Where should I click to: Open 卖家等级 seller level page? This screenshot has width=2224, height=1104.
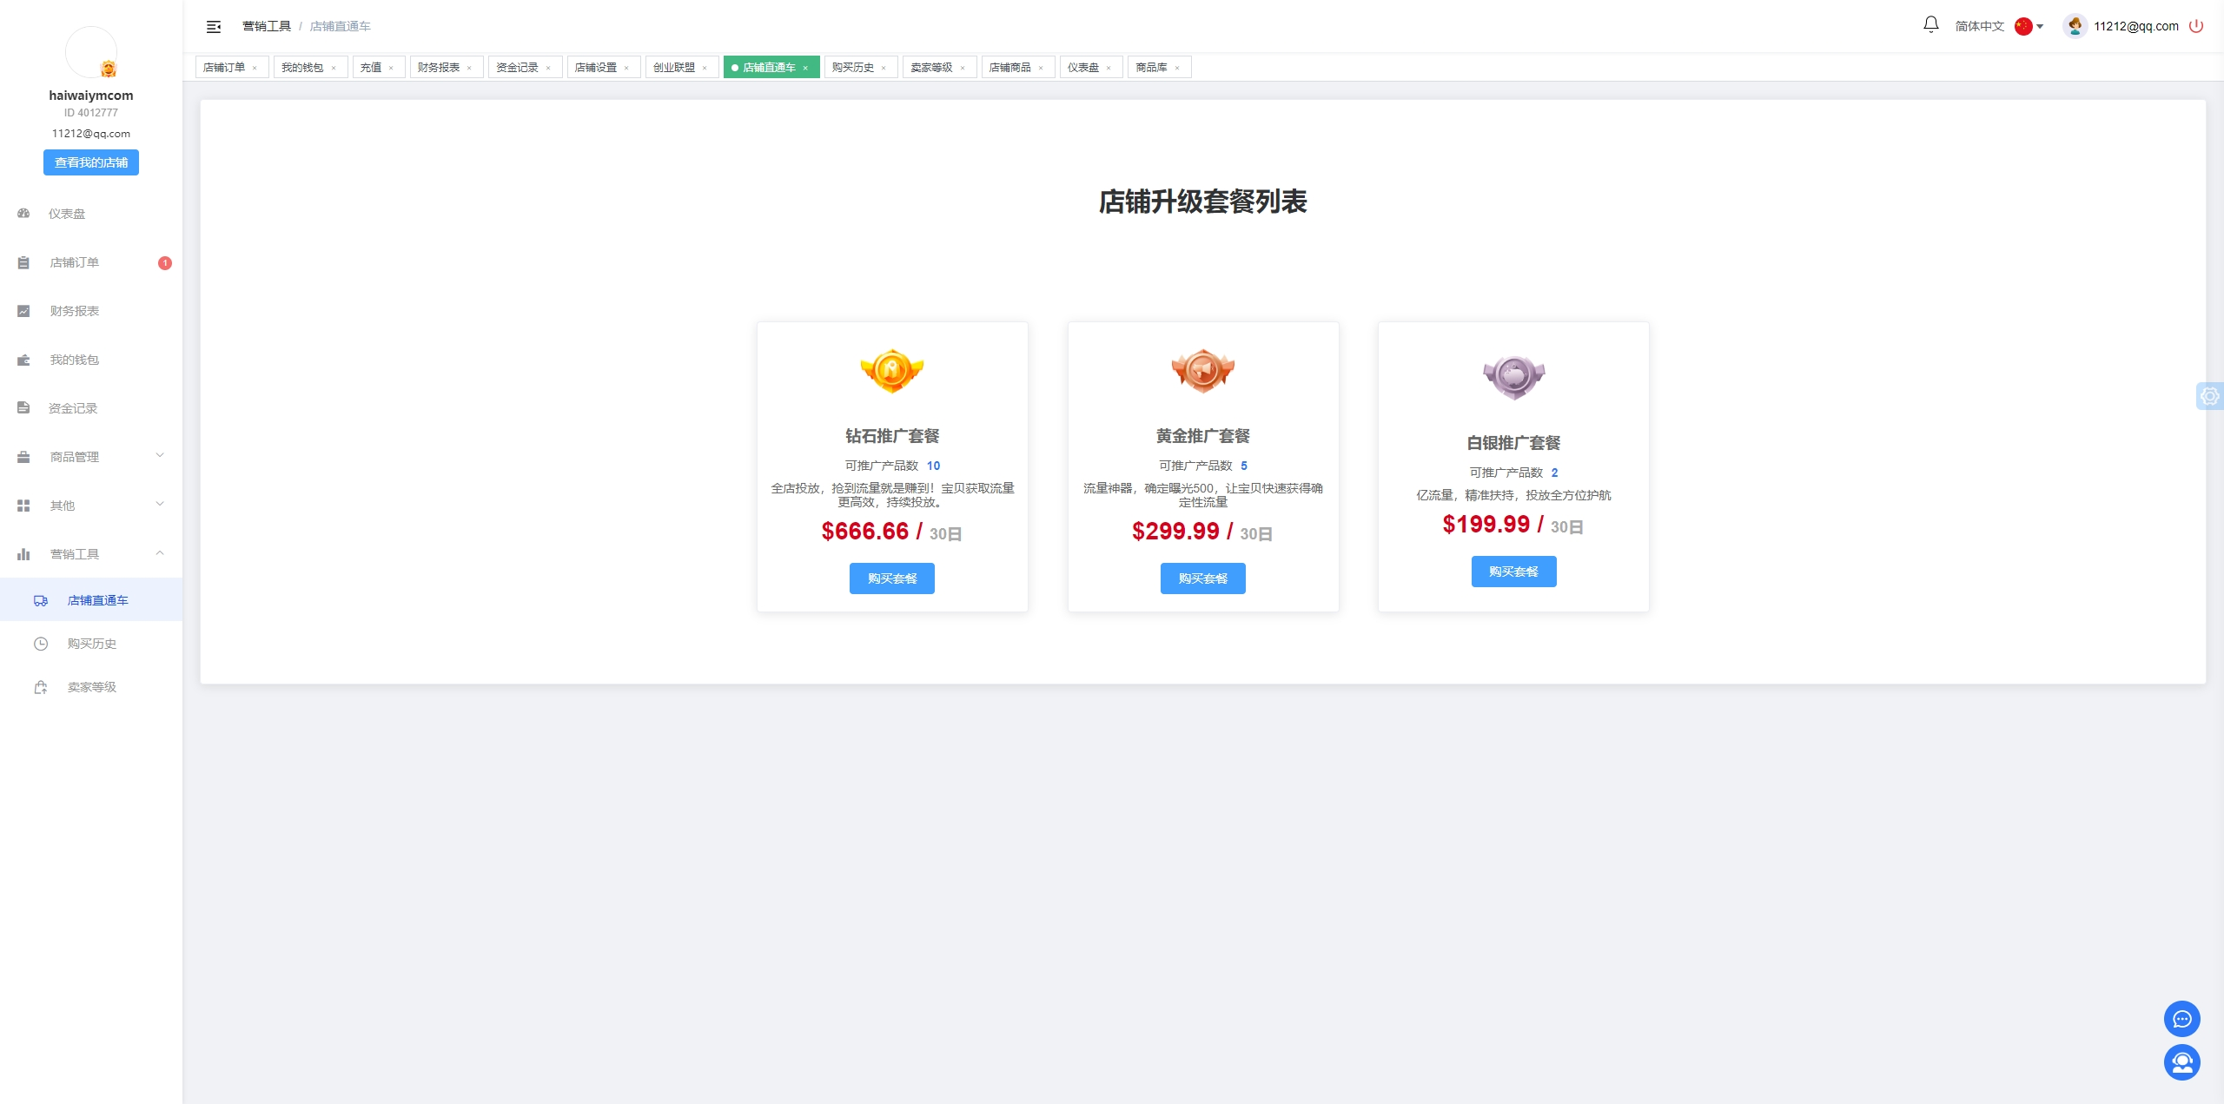point(89,686)
